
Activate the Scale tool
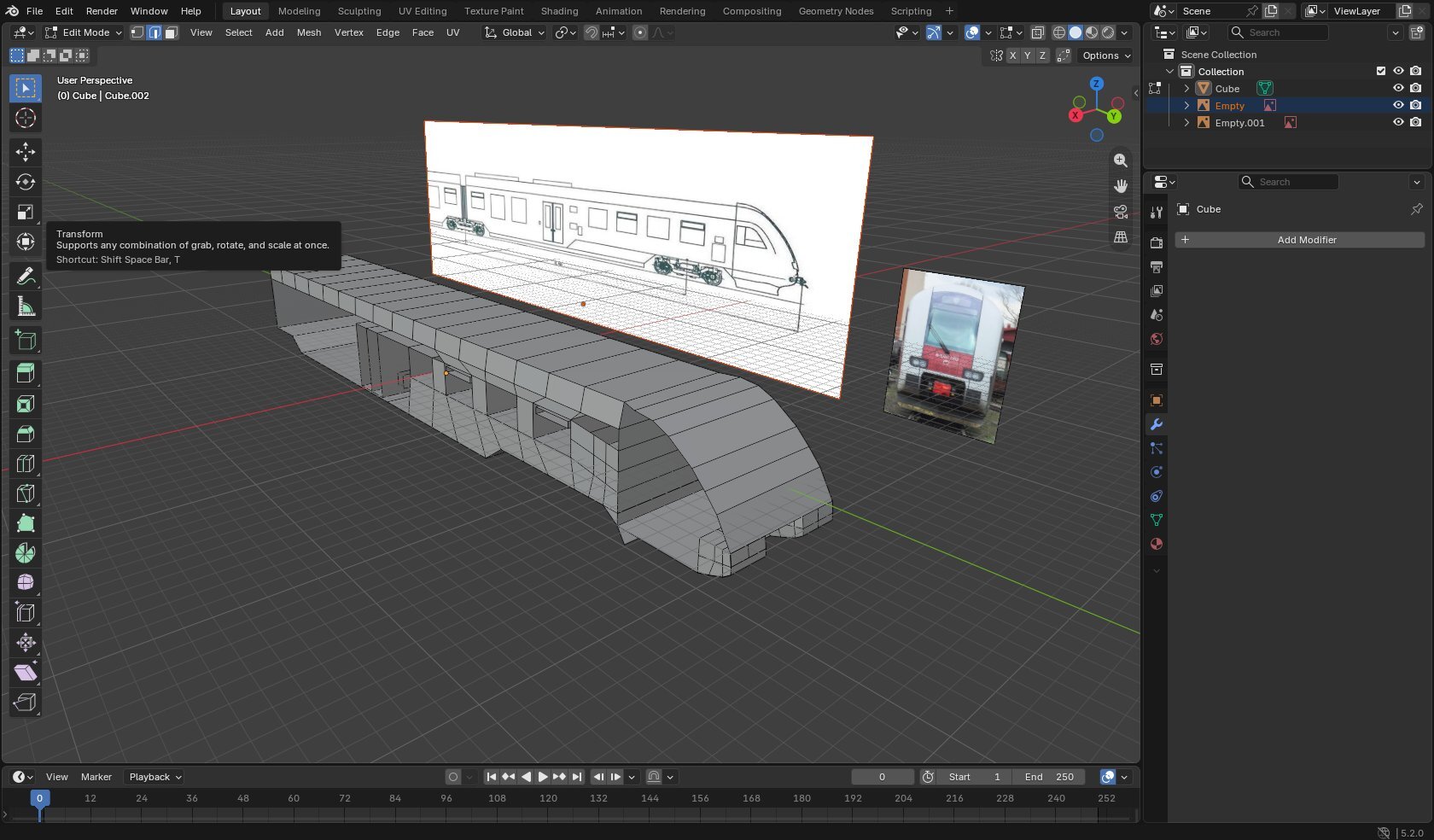[x=26, y=212]
